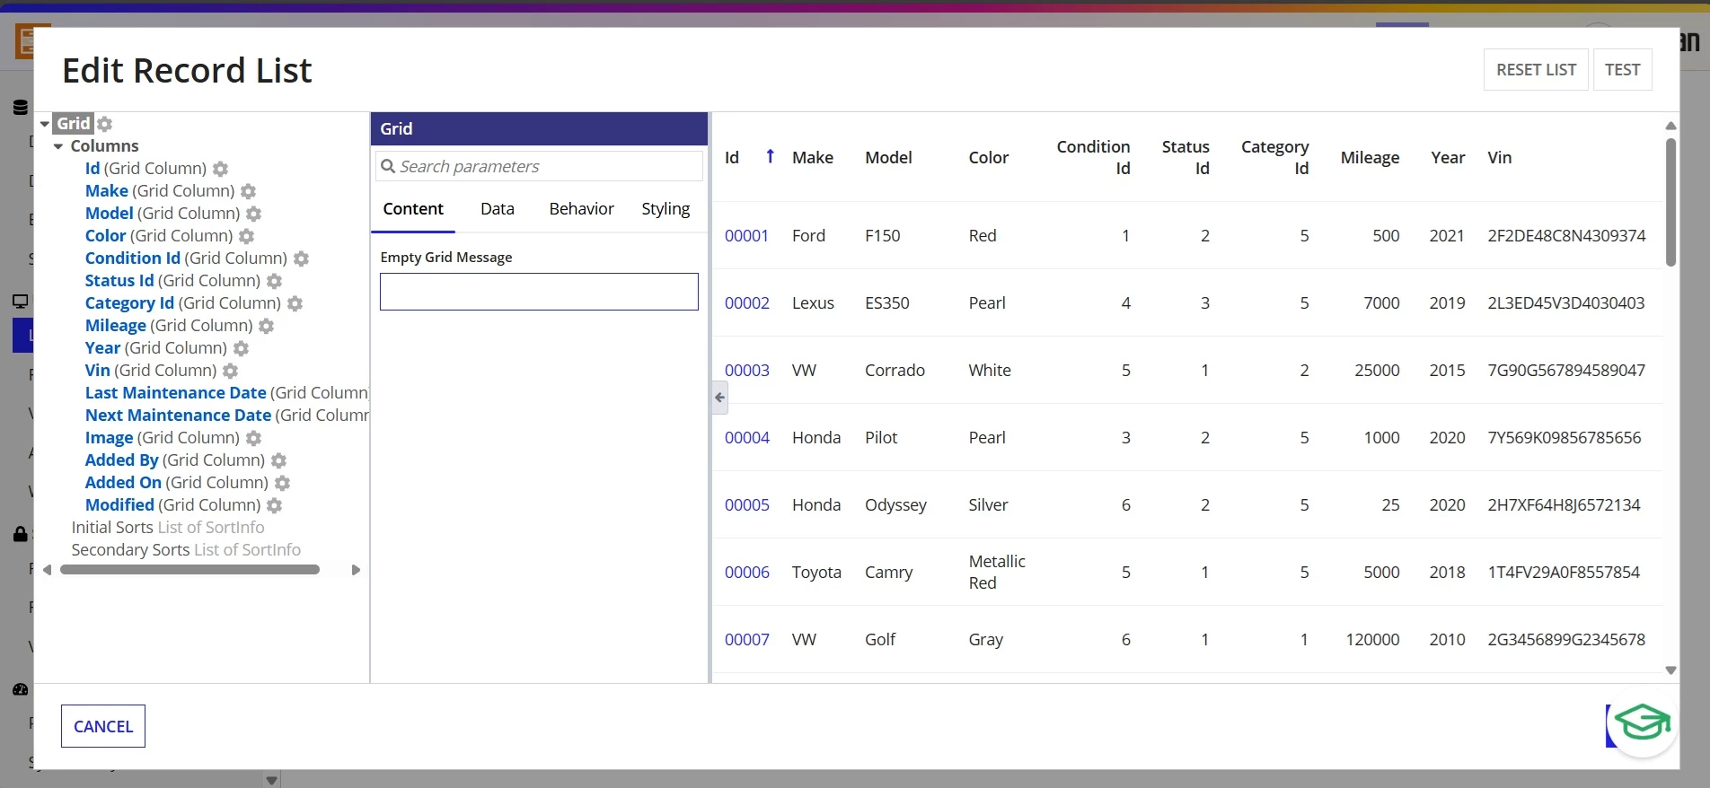
Task: Switch to the Content tab
Action: click(413, 209)
